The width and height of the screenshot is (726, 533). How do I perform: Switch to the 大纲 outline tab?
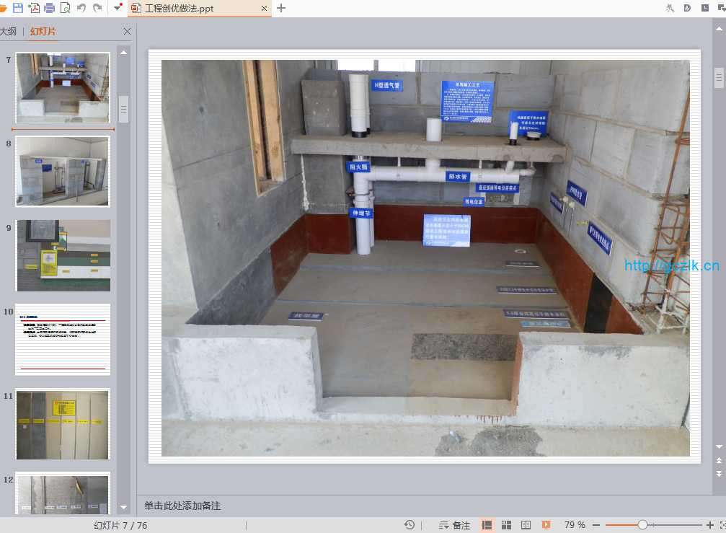[x=9, y=32]
